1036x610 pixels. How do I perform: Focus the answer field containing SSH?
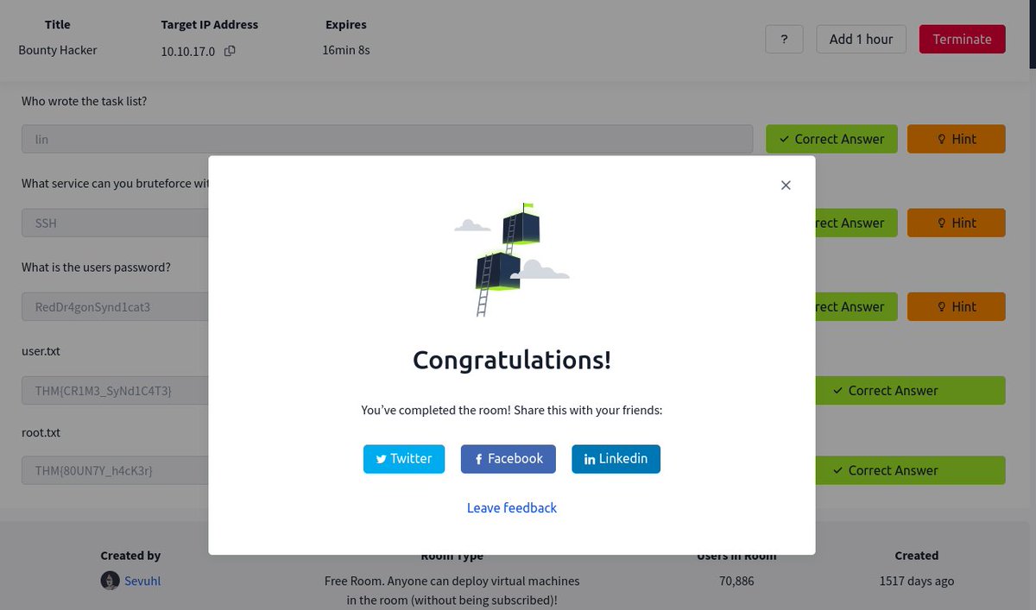[115, 223]
